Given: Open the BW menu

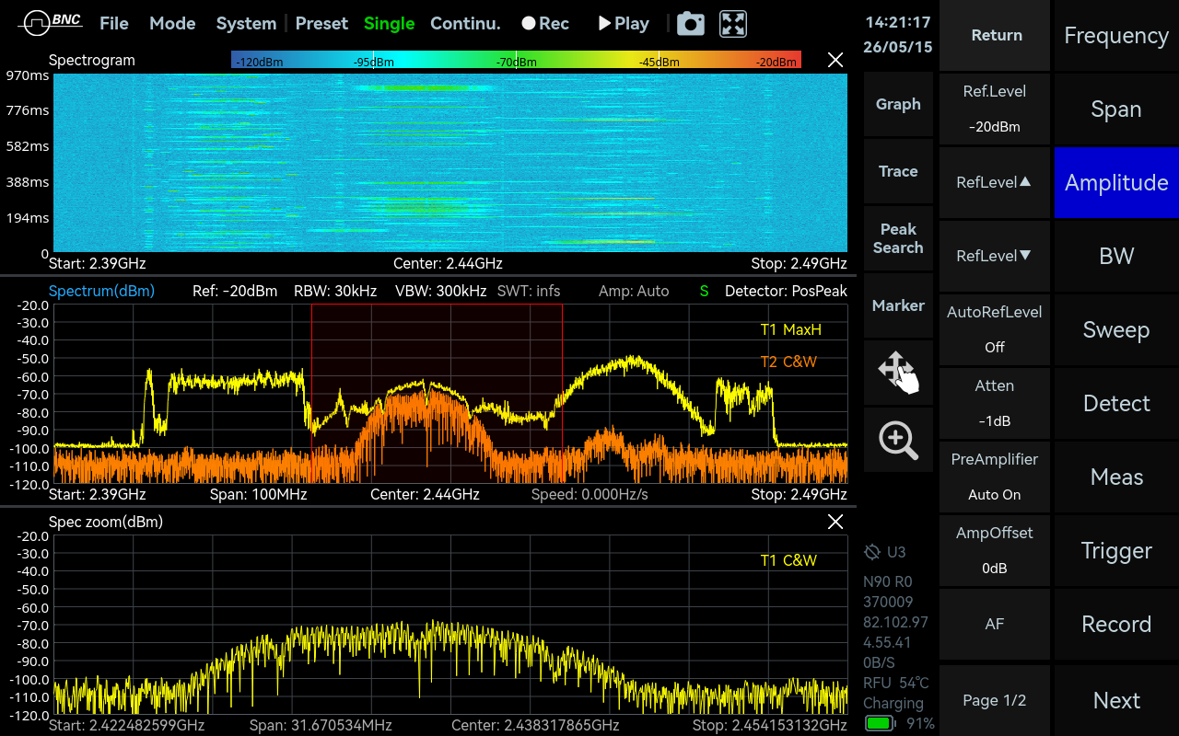Looking at the screenshot, I should 1116,256.
